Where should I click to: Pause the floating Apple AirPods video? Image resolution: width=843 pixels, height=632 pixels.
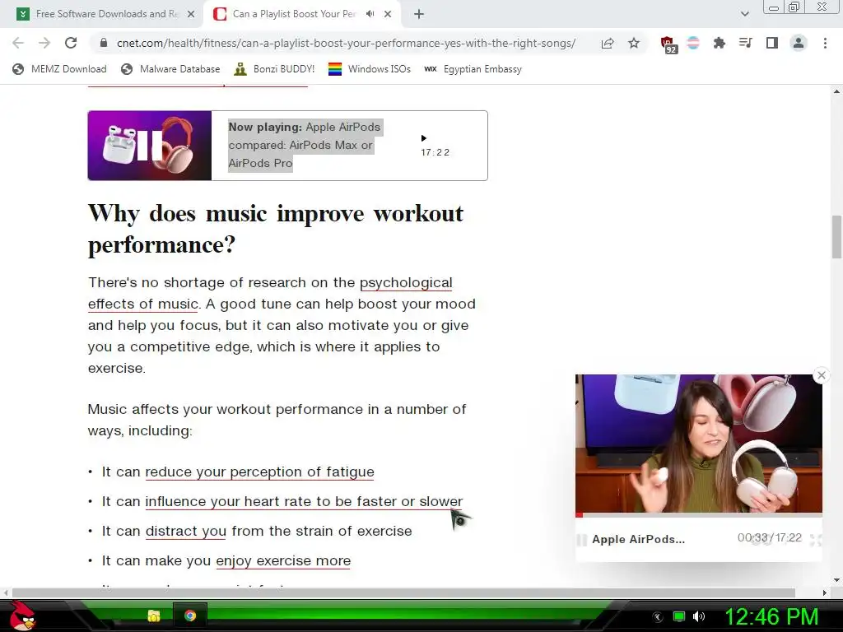(582, 540)
